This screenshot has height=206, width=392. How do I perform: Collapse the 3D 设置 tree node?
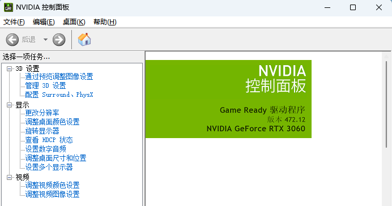click(x=9, y=68)
